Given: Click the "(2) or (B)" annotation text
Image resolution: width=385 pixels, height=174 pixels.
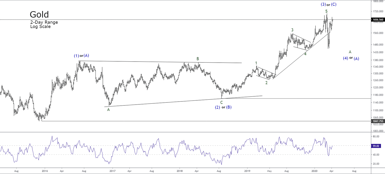Looking at the screenshot, I should (223, 107).
